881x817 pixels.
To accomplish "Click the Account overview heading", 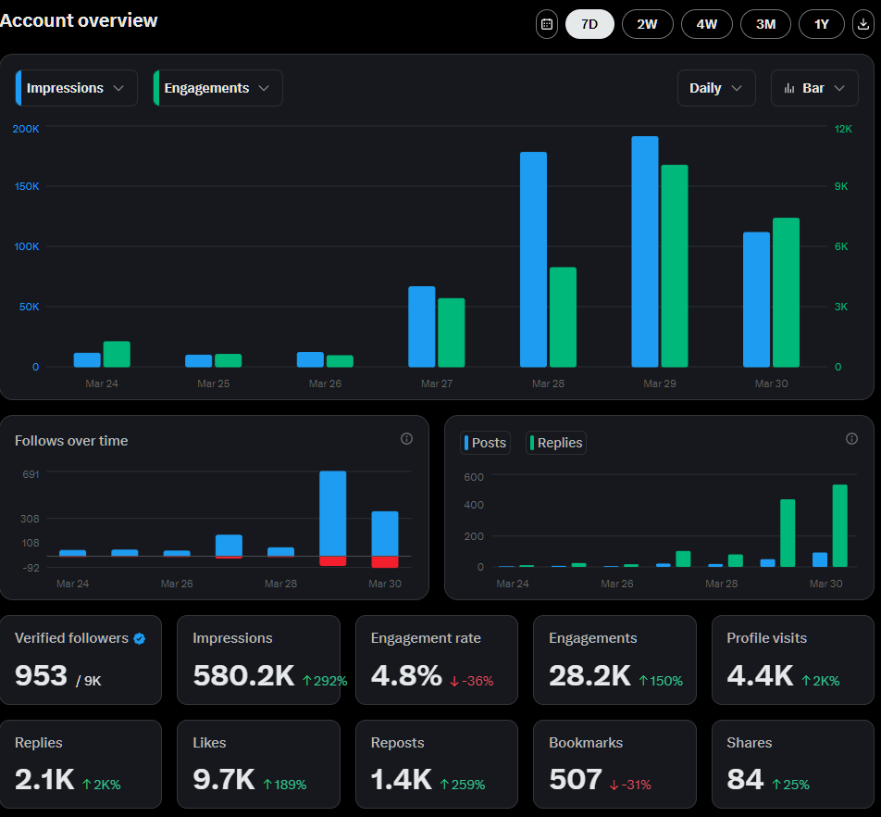I will pyautogui.click(x=79, y=20).
